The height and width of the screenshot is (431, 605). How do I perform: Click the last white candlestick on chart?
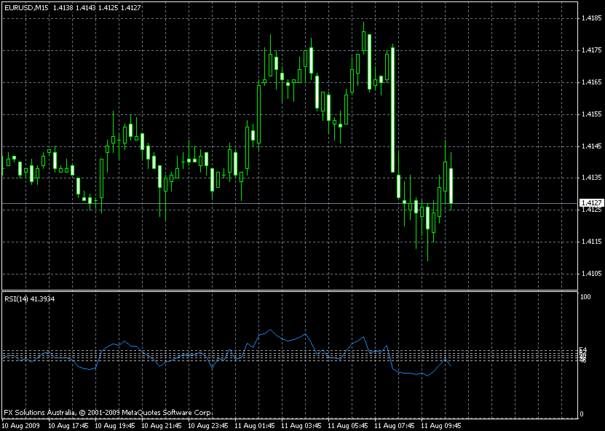451,186
